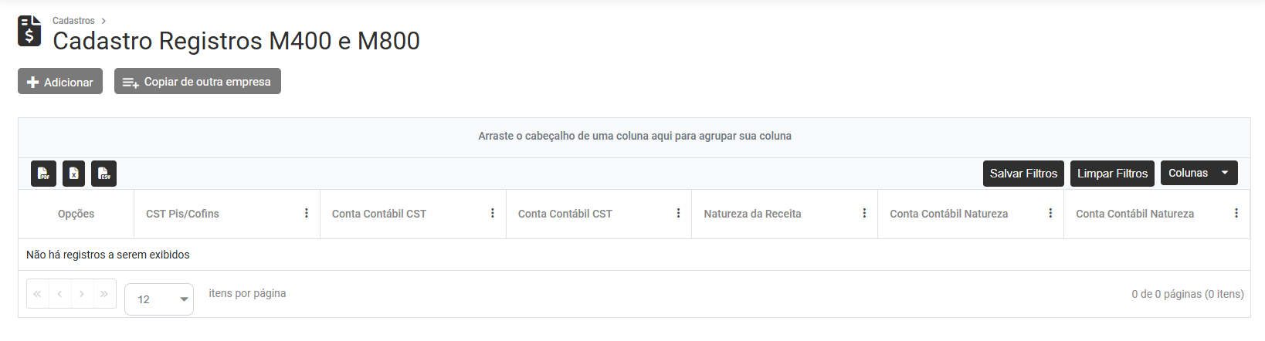Open CST Pis/Cofins column menu
Screen dimensions: 1265x341
pyautogui.click(x=307, y=214)
